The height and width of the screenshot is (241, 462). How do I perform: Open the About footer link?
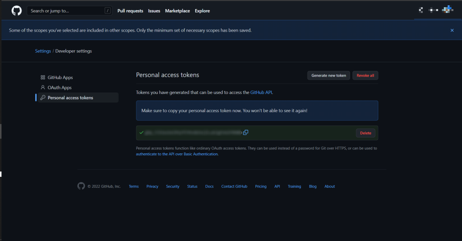(x=330, y=186)
